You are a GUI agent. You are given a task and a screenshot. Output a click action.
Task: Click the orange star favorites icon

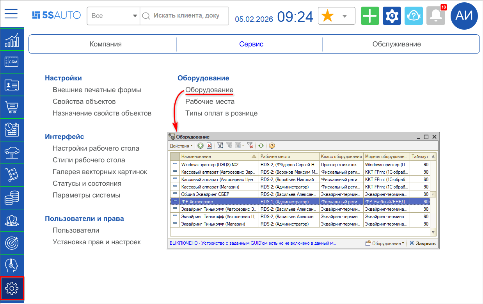[327, 16]
